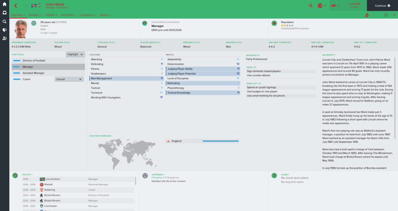
Task: Open the Contract dropdown menu
Action: [x=34, y=15]
